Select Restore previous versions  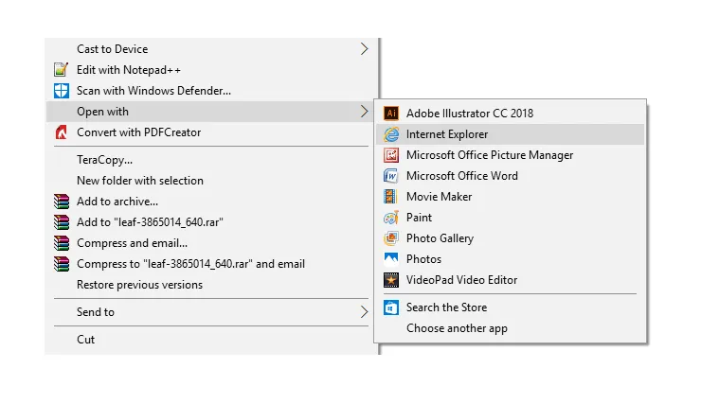click(211, 285)
